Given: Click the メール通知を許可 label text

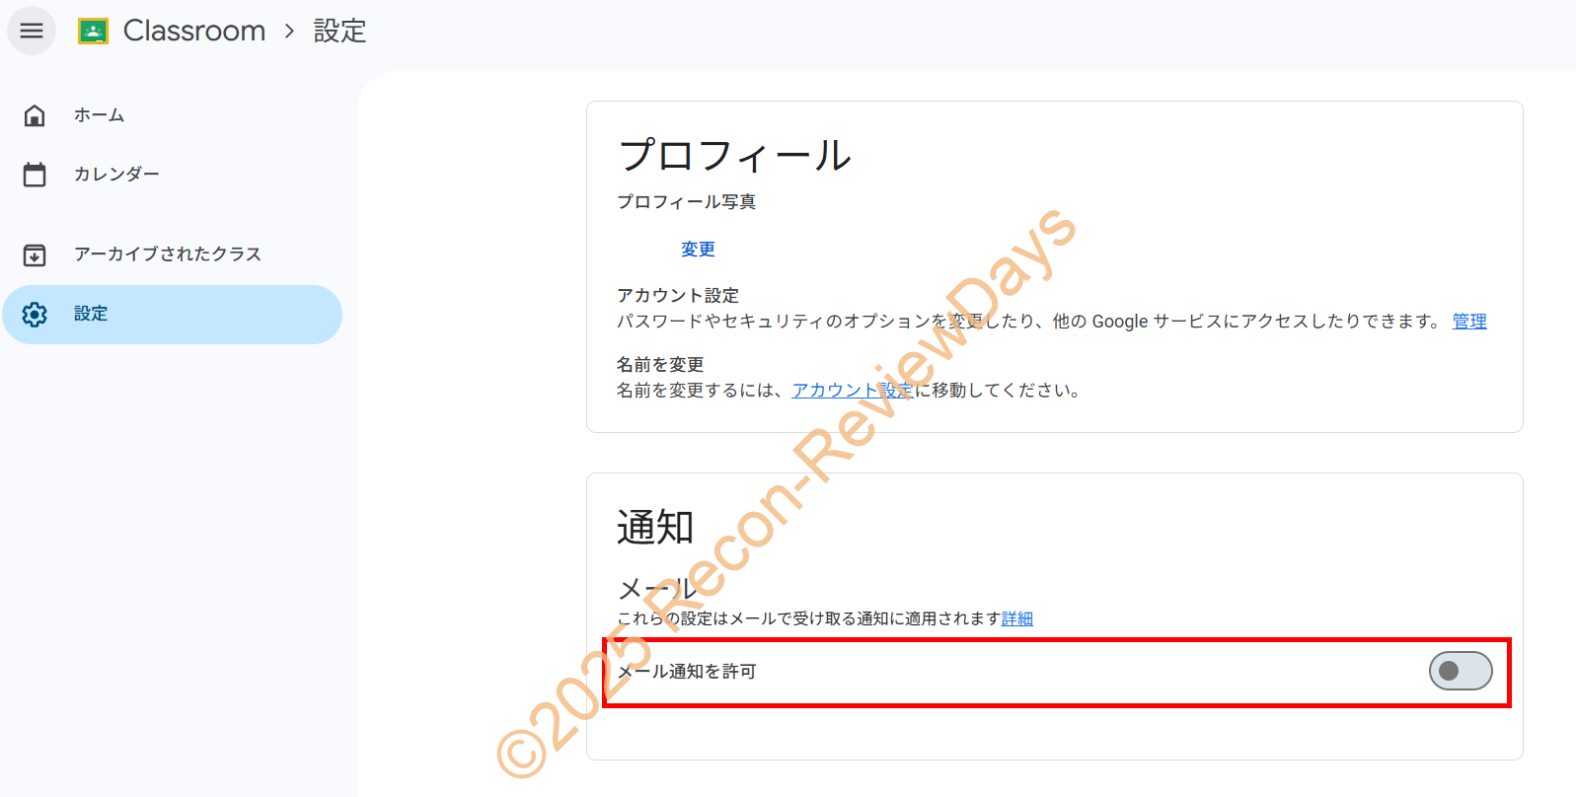Looking at the screenshot, I should point(687,672).
